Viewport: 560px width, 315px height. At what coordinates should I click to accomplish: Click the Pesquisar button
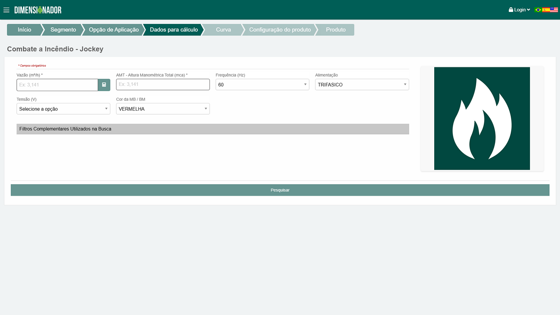(x=280, y=190)
